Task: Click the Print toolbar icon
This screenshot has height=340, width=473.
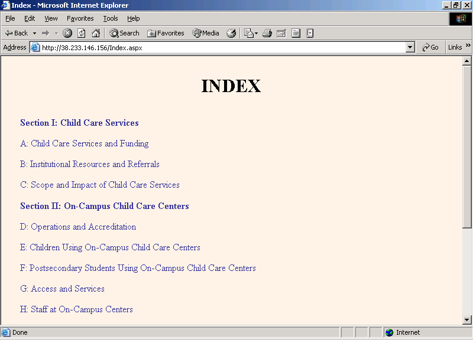Action: click(x=267, y=33)
